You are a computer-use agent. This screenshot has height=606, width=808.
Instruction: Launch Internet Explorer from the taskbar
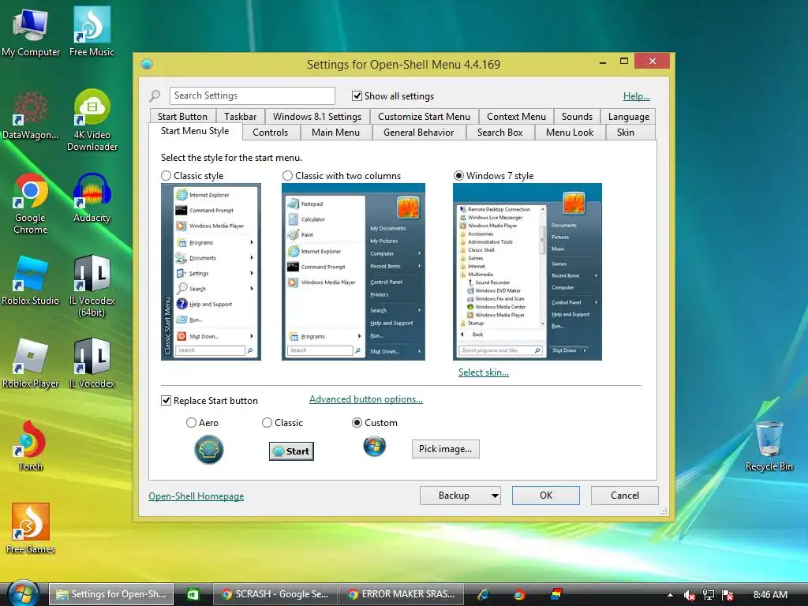(x=483, y=594)
